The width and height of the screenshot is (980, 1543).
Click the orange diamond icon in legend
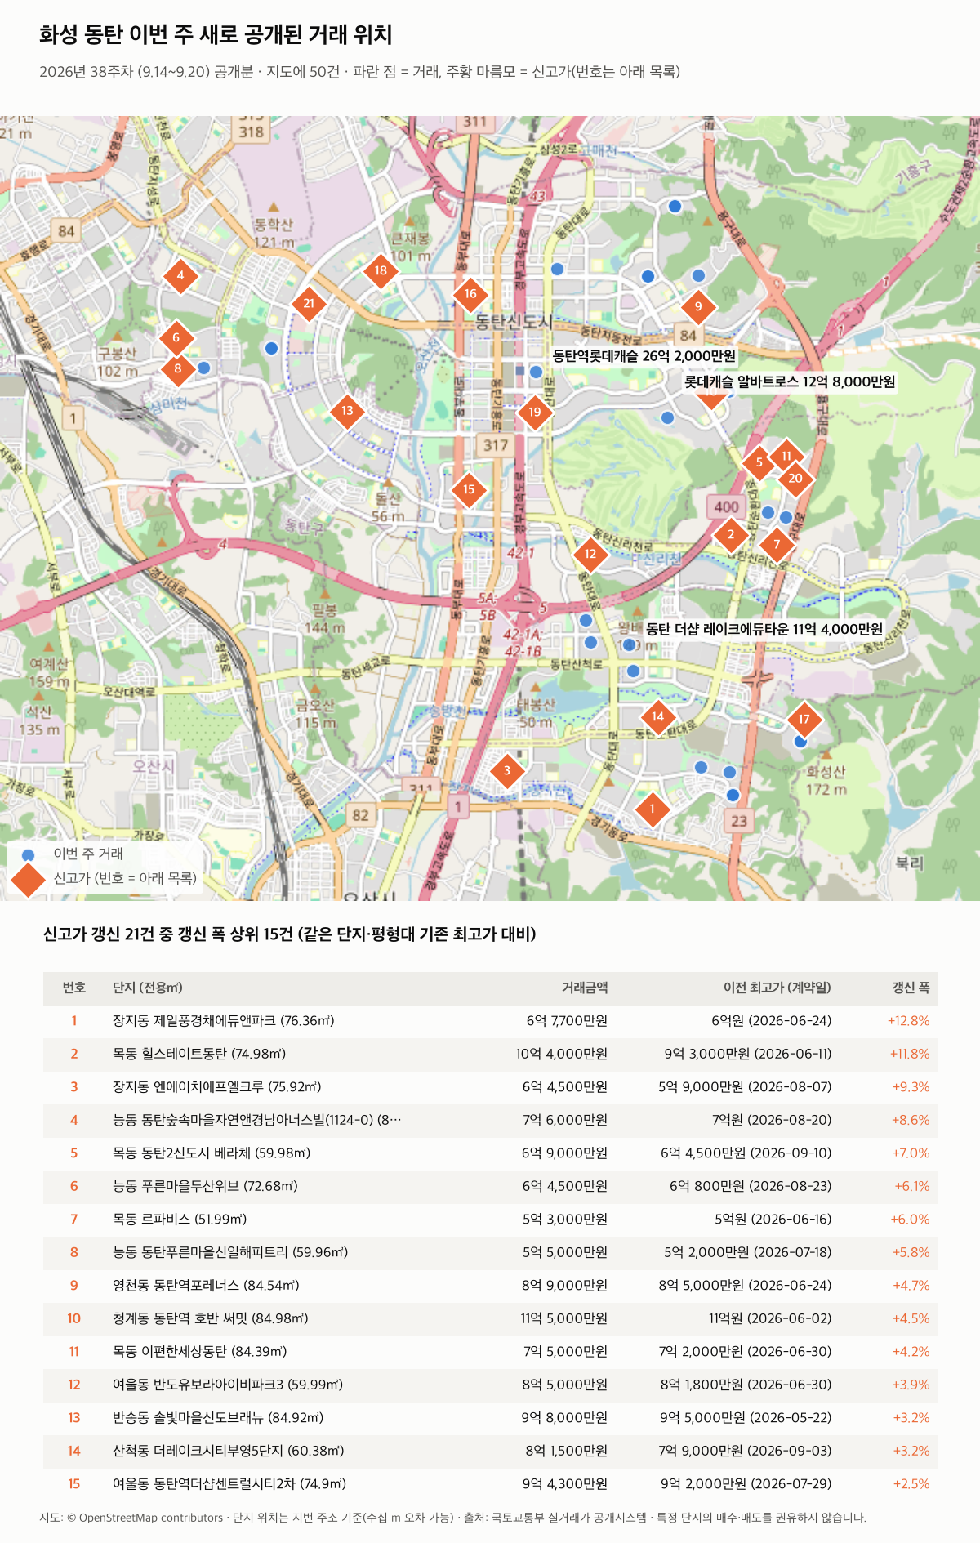(29, 879)
